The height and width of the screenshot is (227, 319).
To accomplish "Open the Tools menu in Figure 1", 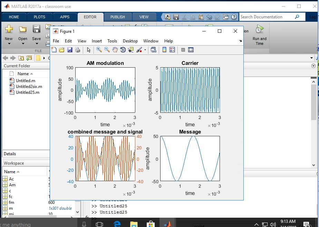I will (112, 41).
